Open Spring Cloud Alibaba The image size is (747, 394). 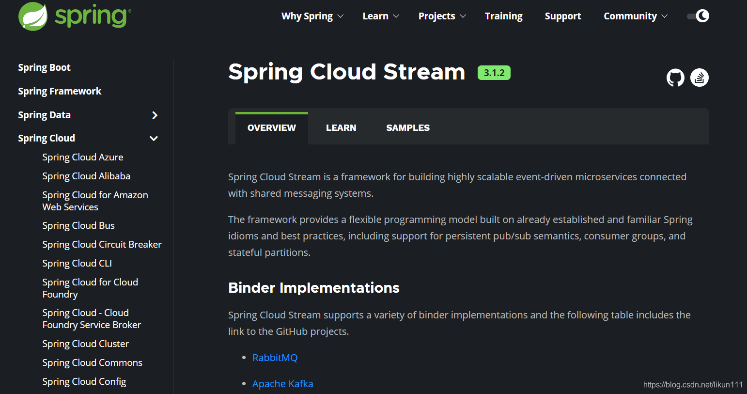(x=86, y=176)
